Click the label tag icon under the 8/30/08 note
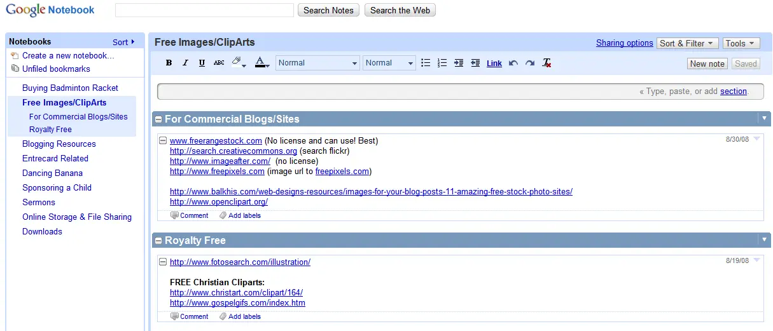Viewport: 773px width, 331px height. (x=223, y=215)
